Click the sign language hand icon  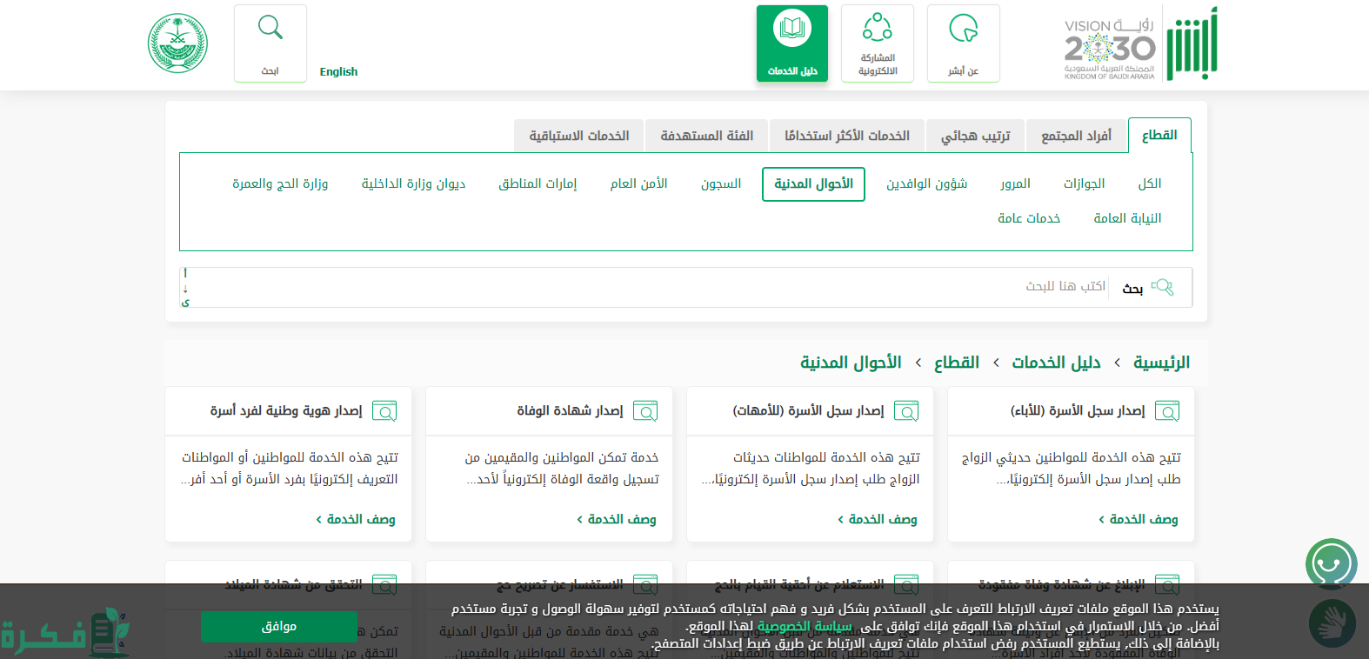(x=1331, y=622)
